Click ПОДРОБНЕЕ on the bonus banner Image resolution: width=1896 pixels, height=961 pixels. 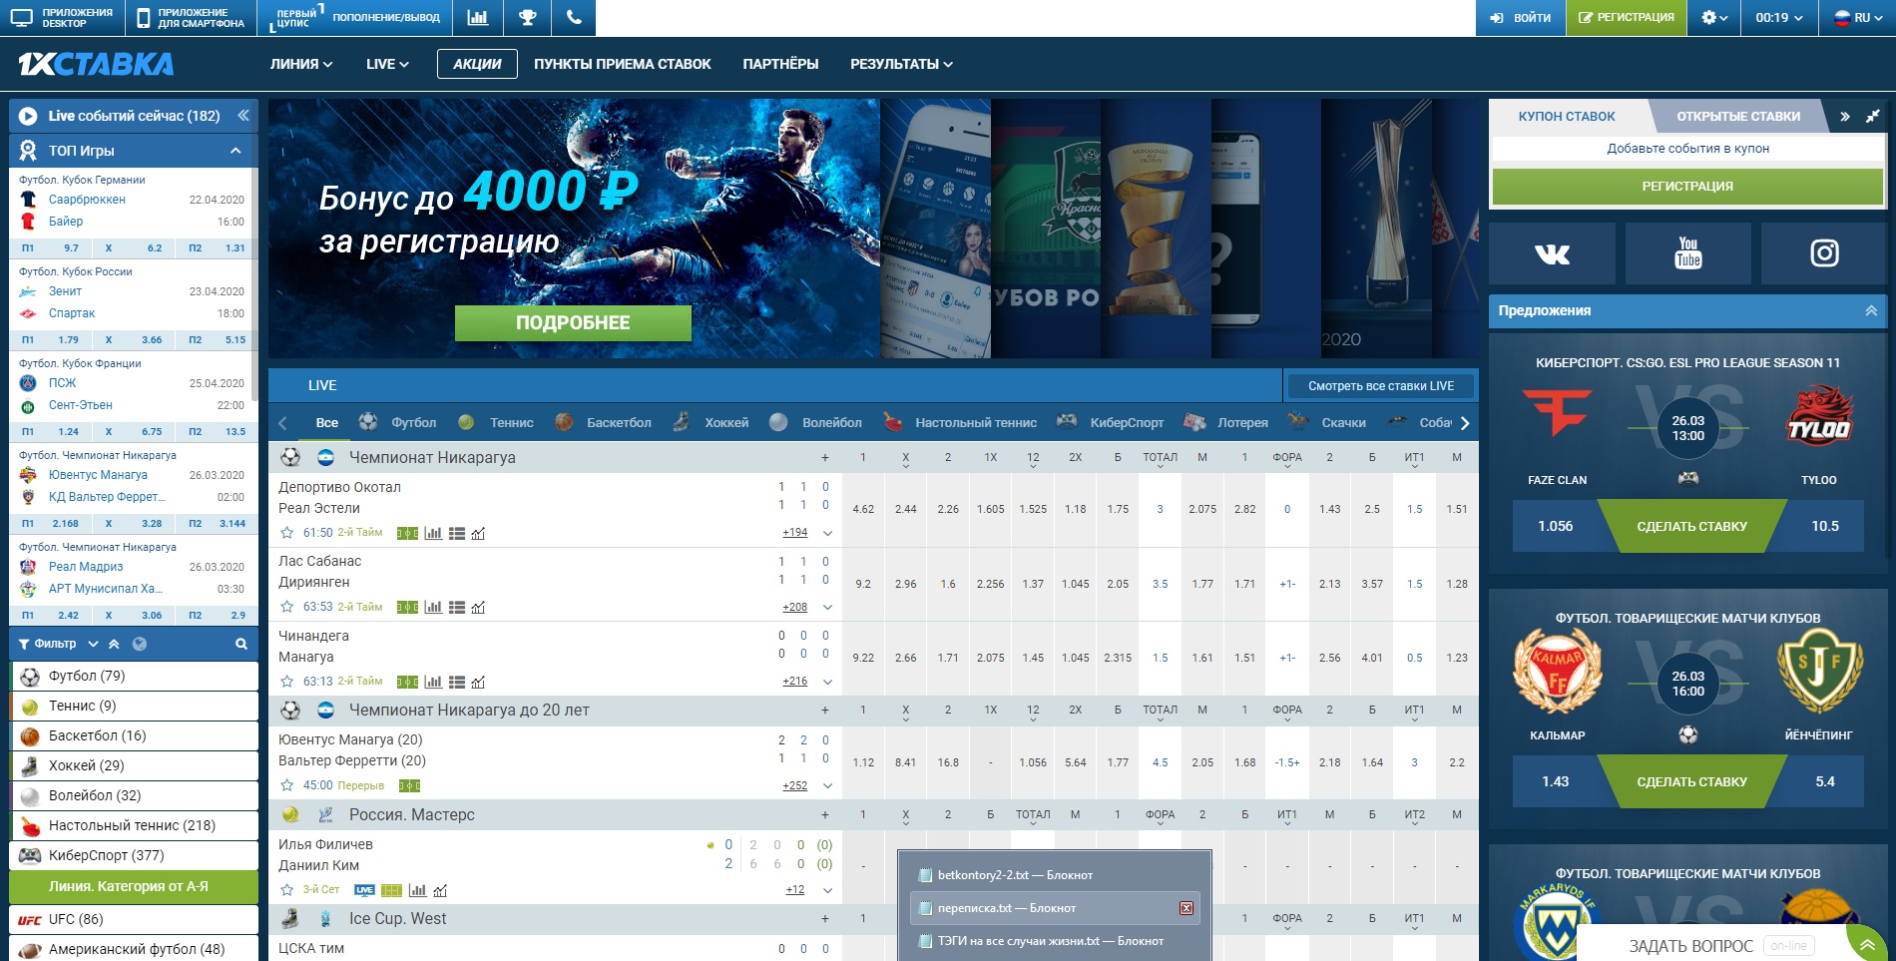coord(573,323)
